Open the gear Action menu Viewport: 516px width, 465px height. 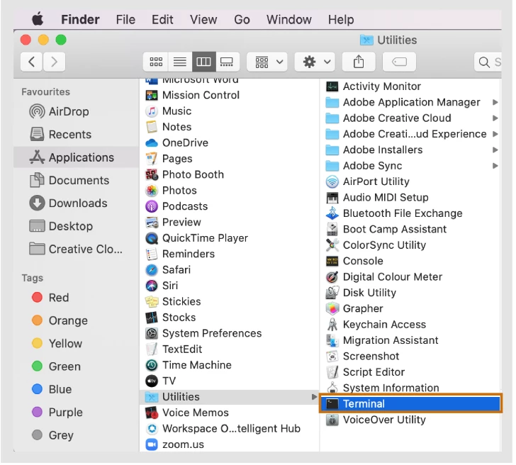[315, 62]
